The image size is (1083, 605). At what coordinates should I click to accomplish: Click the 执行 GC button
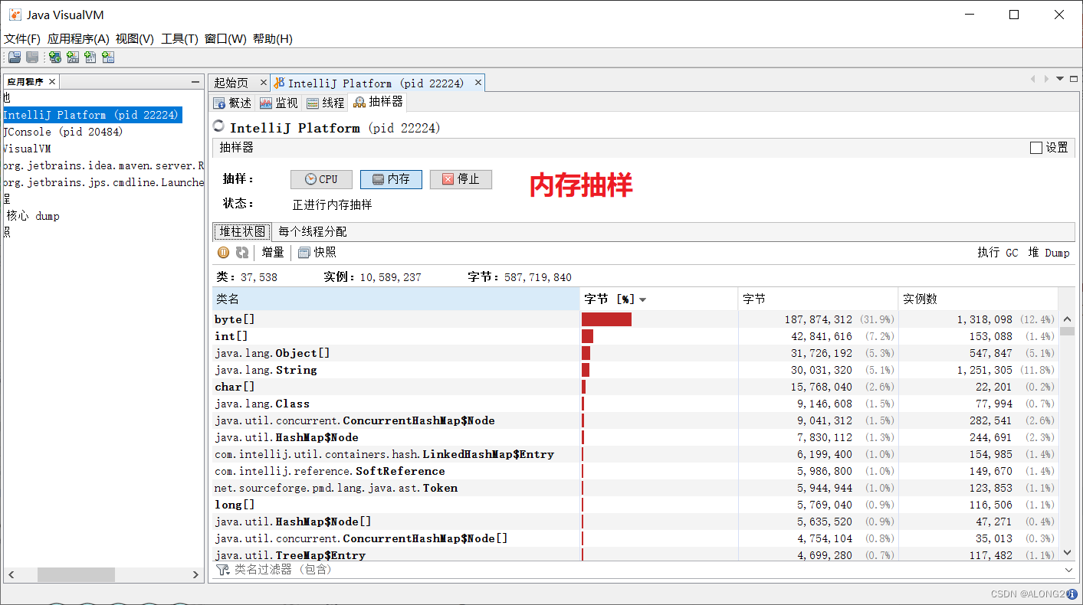click(x=997, y=253)
